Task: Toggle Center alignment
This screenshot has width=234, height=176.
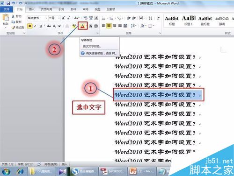Action: 109,26
